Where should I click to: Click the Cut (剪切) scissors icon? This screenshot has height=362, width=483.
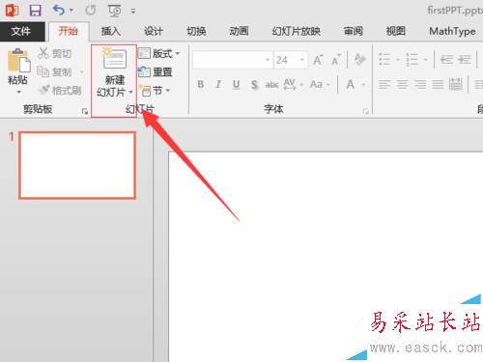click(x=43, y=53)
